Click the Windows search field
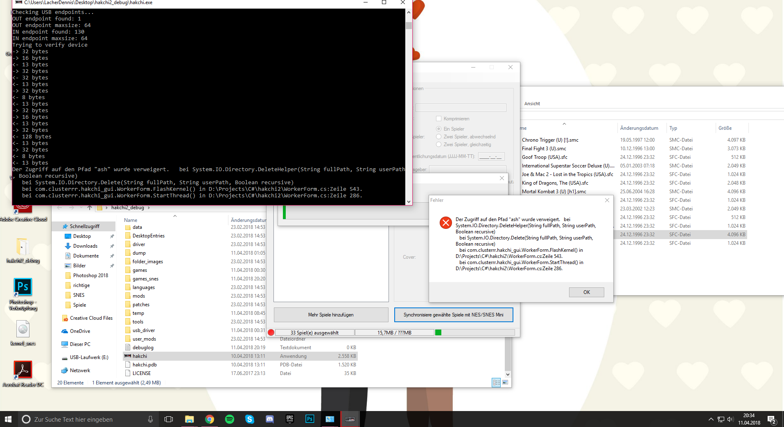The image size is (784, 427). pyautogui.click(x=74, y=419)
